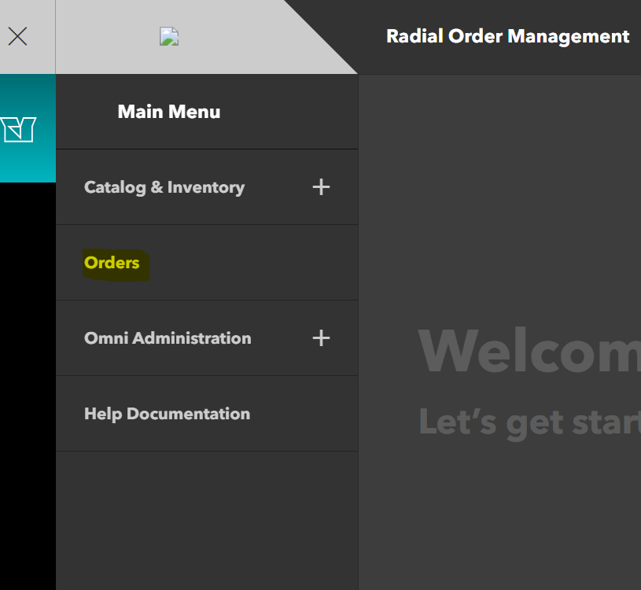Open the teal box app icon in sidebar

(18, 130)
